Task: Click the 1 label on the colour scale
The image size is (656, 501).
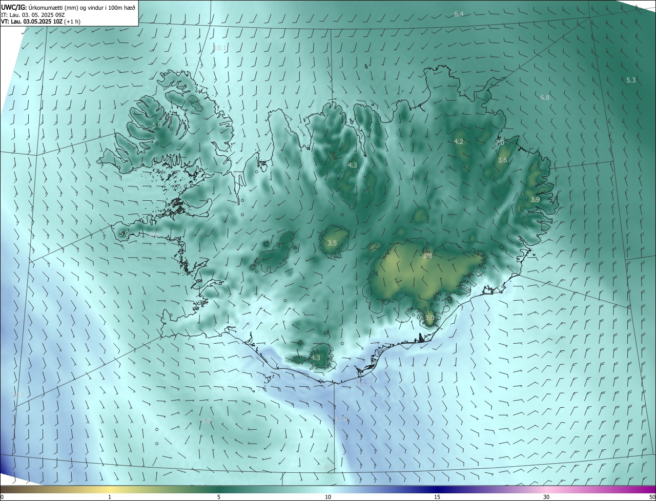Action: pos(110,497)
